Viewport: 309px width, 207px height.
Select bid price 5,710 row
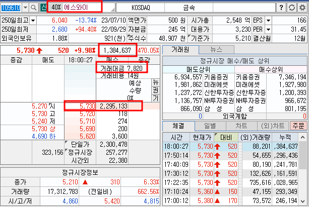[x=87, y=121]
